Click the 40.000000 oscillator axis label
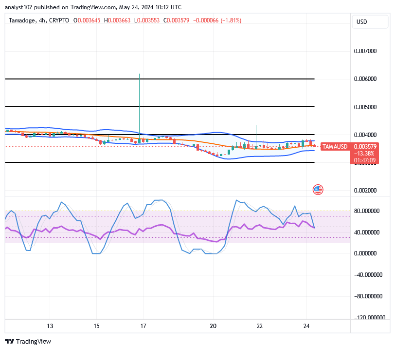This screenshot has height=350, width=395. coord(366,233)
